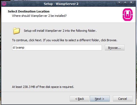Click the 238.3 MB disk space notice
The image size is (137, 105).
(43, 87)
